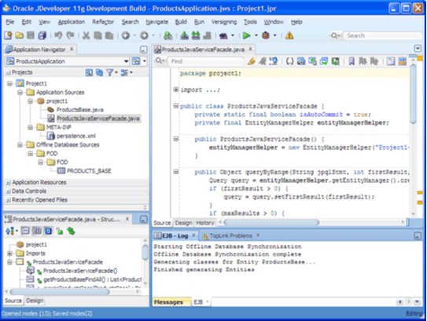Open the Debug button dropdown arrow
The image size is (427, 321).
274,35
